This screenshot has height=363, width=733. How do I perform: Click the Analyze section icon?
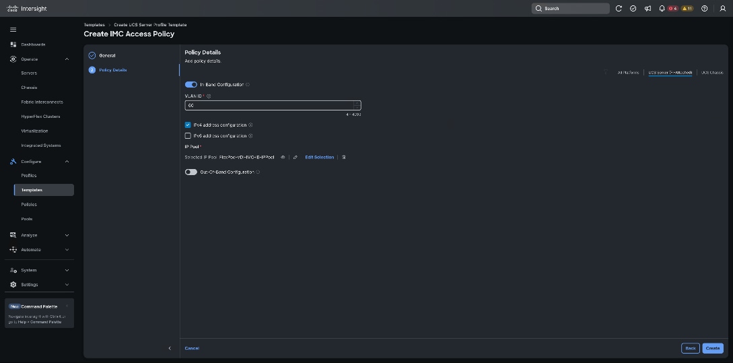coord(13,235)
